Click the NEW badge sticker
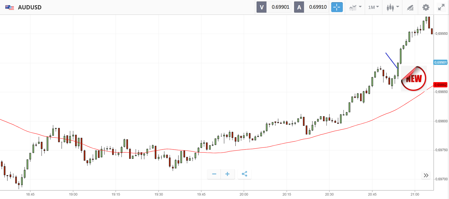This screenshot has width=449, height=199. click(x=414, y=79)
